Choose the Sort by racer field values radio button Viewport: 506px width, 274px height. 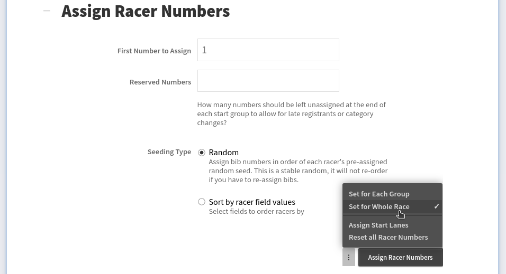pyautogui.click(x=202, y=202)
